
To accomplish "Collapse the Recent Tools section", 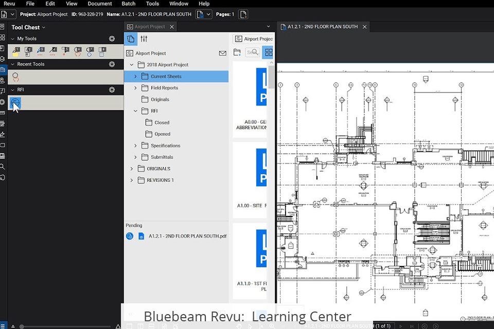I will 12,64.
